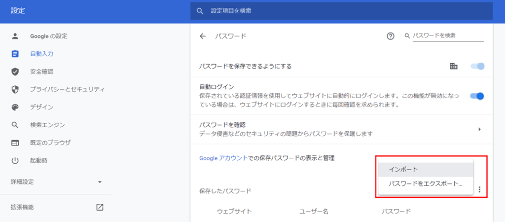Screen dimensions: 505x222
Task: Click the power icon for 起動時
Action: click(x=15, y=160)
